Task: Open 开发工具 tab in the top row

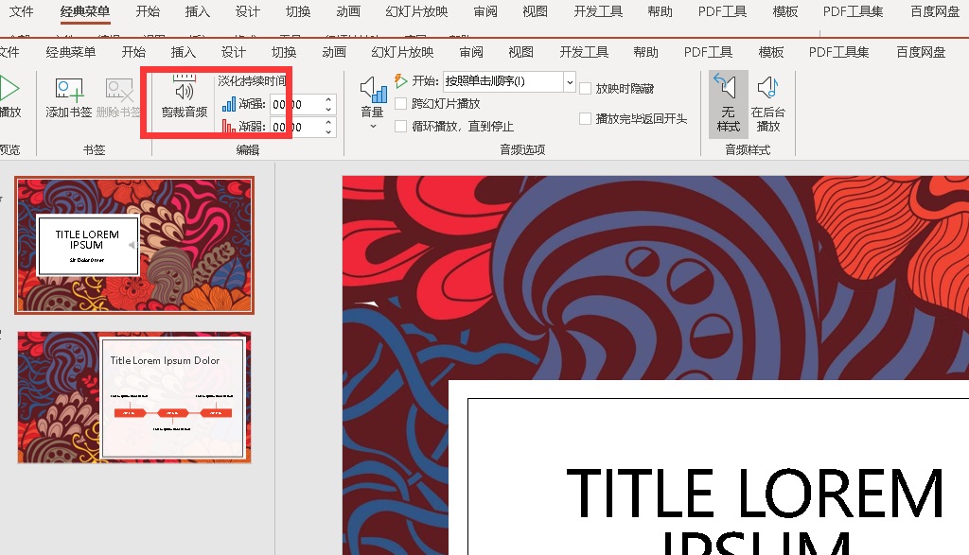Action: [x=598, y=11]
